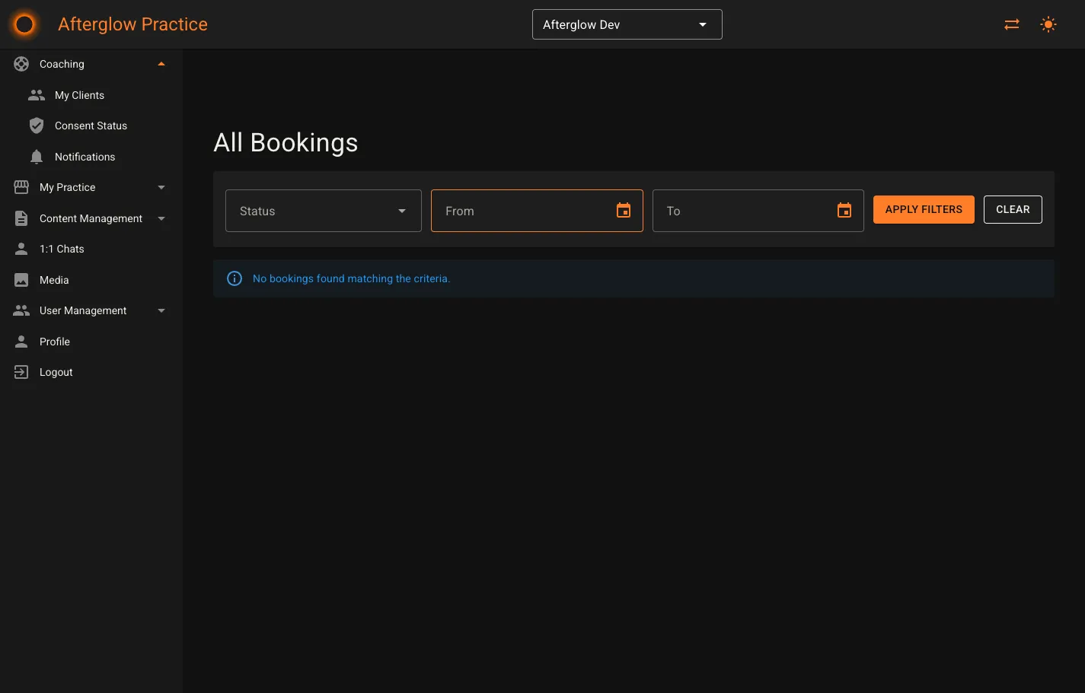Collapse the Coaching section
Screen dimensions: 1085x693
161,64
